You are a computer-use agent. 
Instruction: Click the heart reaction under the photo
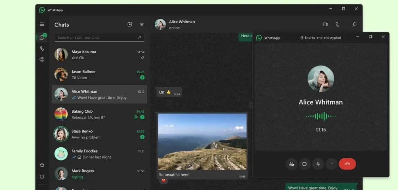click(x=164, y=180)
